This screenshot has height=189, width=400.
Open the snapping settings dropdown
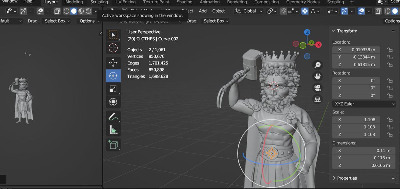click(293, 11)
